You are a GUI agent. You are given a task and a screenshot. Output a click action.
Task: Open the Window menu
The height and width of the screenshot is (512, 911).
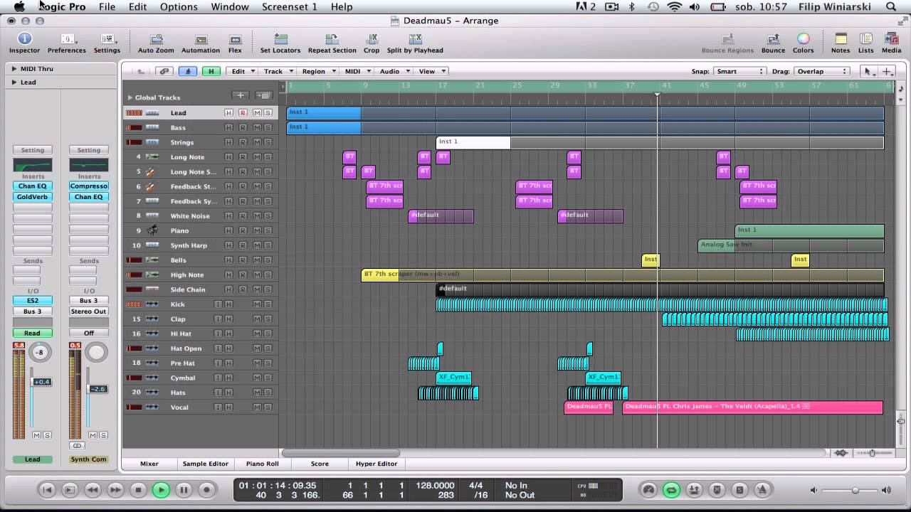tap(230, 6)
